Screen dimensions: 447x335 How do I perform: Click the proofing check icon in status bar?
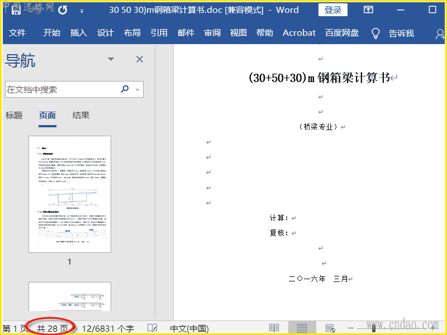tap(153, 328)
